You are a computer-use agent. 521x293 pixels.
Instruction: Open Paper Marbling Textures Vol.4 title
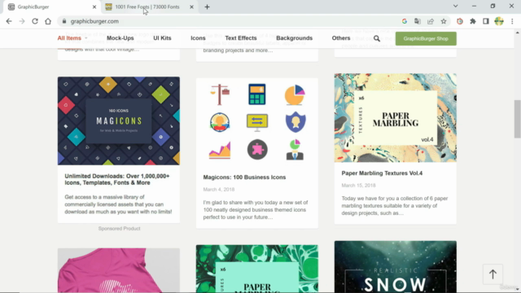[382, 173]
